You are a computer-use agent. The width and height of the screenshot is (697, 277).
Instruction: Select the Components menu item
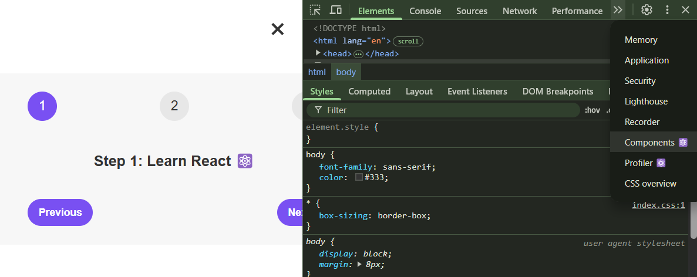click(x=649, y=143)
